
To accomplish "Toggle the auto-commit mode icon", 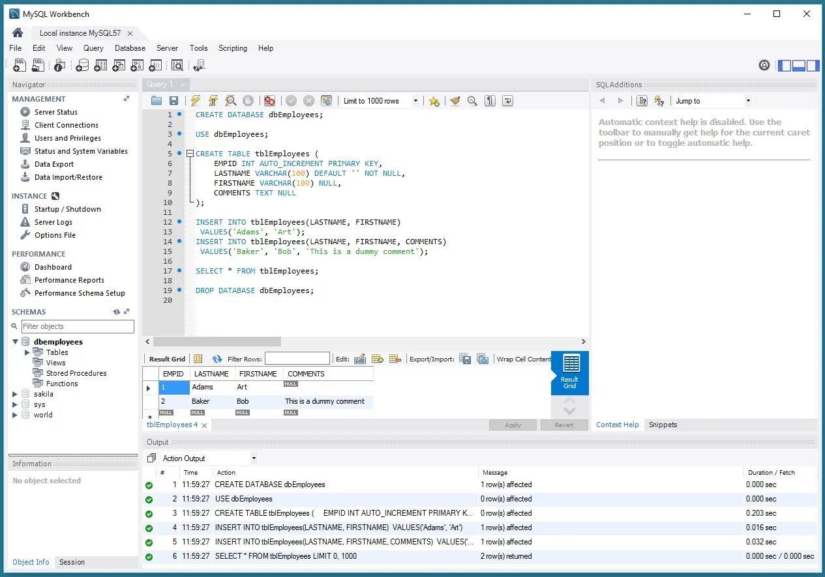I will [326, 101].
